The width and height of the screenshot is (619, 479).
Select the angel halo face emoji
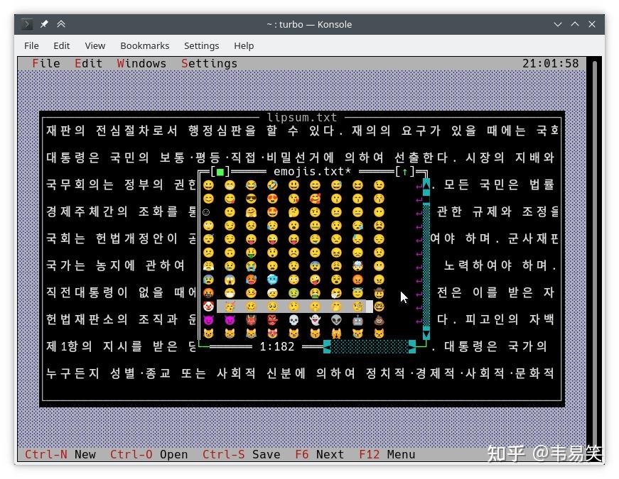(x=357, y=293)
